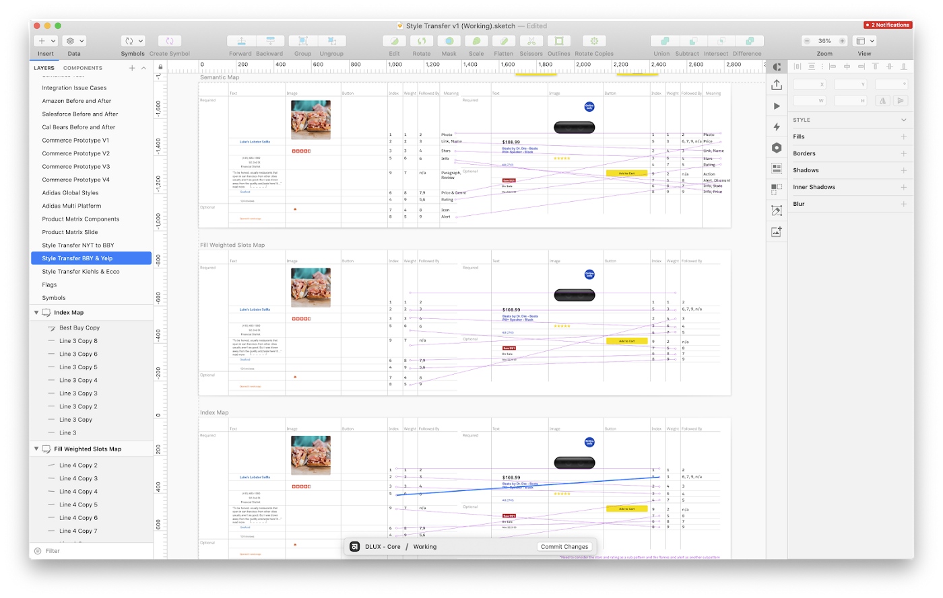Click the Commit Changes button
943x598 pixels.
[564, 547]
